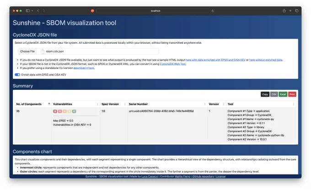
Task: Toggle the Safari sidebar icon
Action: tap(27, 11)
